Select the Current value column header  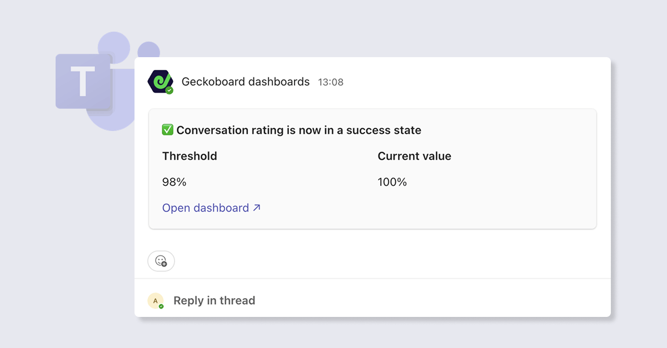[414, 156]
